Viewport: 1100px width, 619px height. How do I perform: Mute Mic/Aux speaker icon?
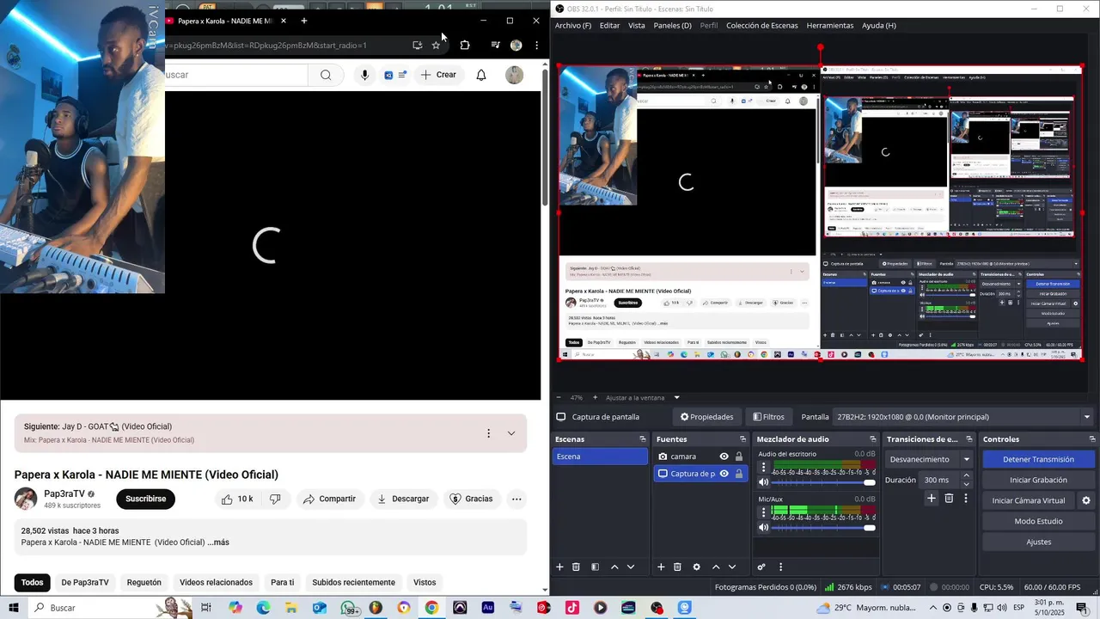[x=763, y=528]
